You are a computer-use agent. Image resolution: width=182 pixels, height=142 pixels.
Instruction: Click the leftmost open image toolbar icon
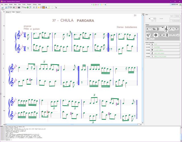[3, 7]
